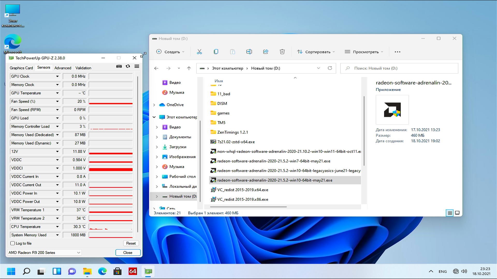Click the Delete trash icon in Explorer
This screenshot has height=279, width=497.
click(282, 52)
